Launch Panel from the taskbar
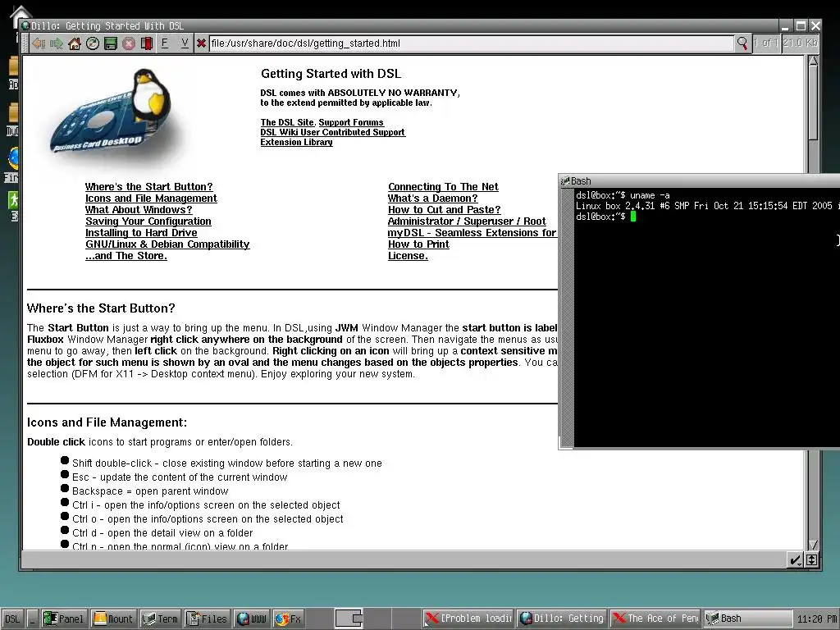This screenshot has height=630, width=840. pyautogui.click(x=64, y=619)
